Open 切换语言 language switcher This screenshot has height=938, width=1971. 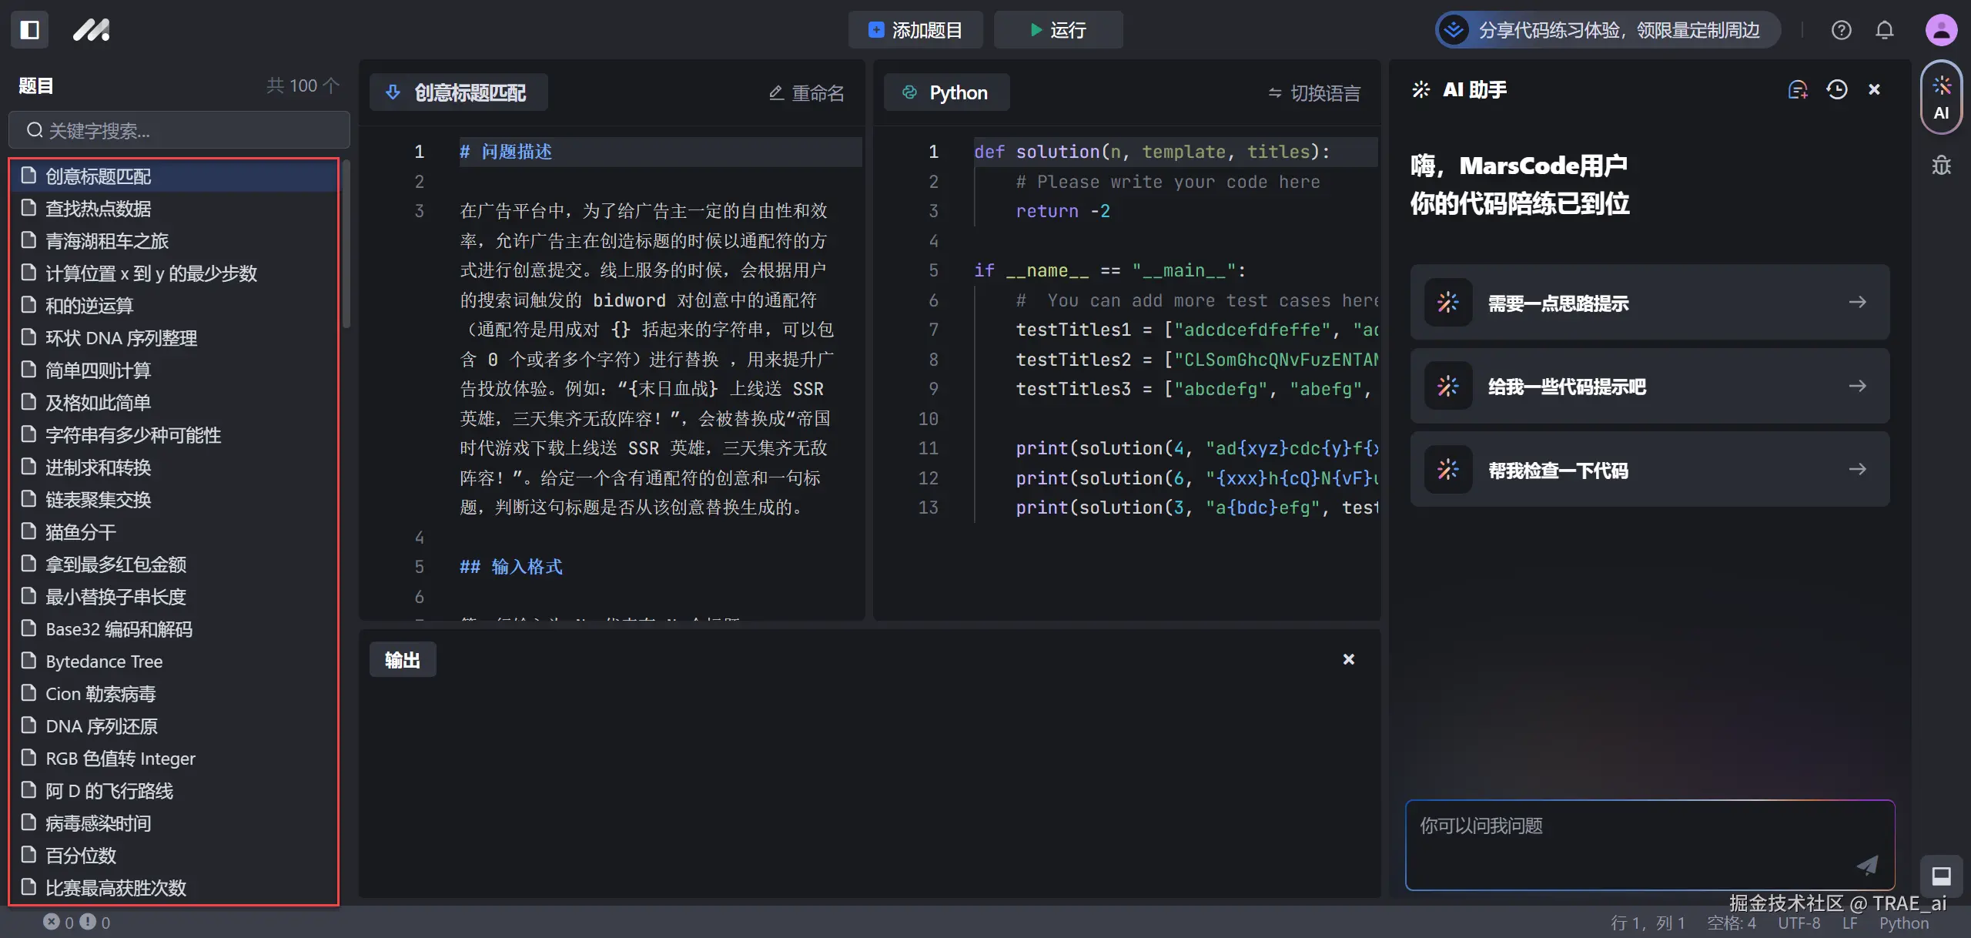pyautogui.click(x=1314, y=93)
